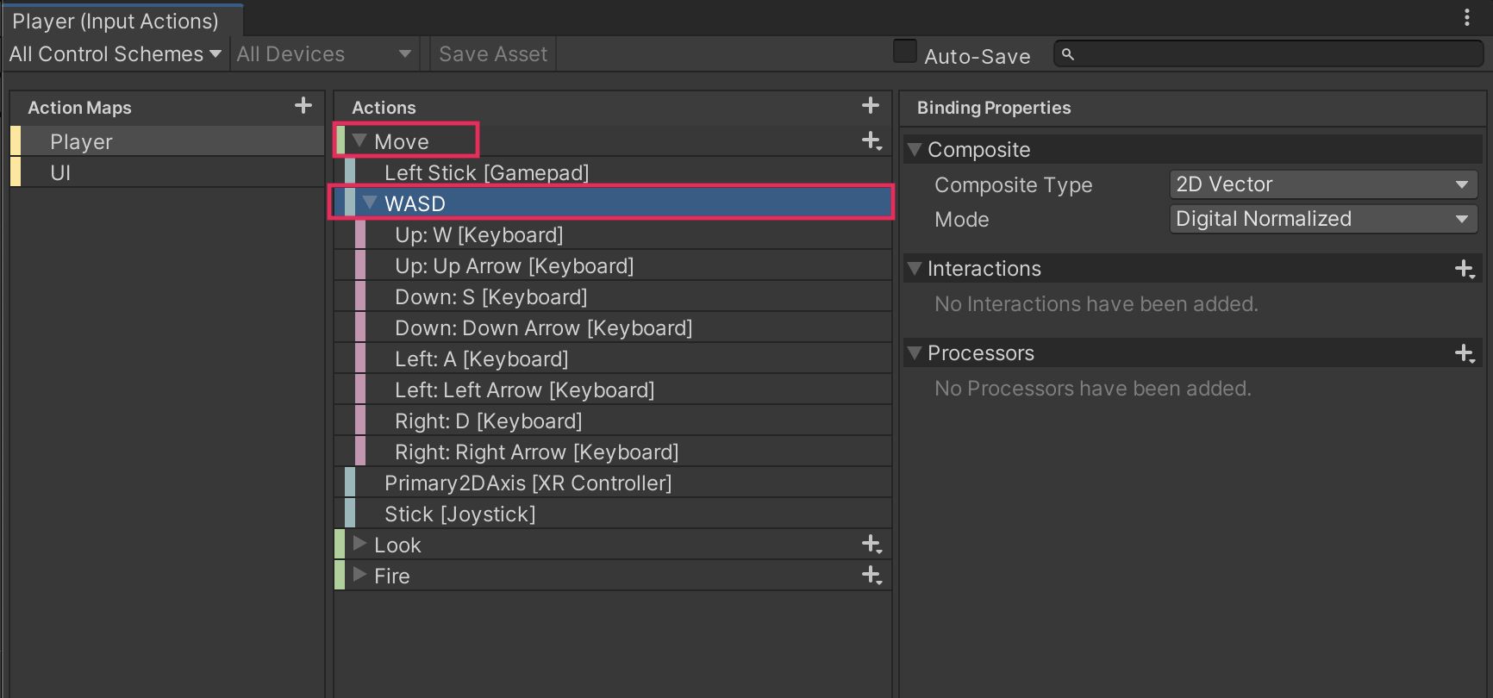Collapse the WASD composite binding
This screenshot has height=698, width=1493.
(x=371, y=203)
